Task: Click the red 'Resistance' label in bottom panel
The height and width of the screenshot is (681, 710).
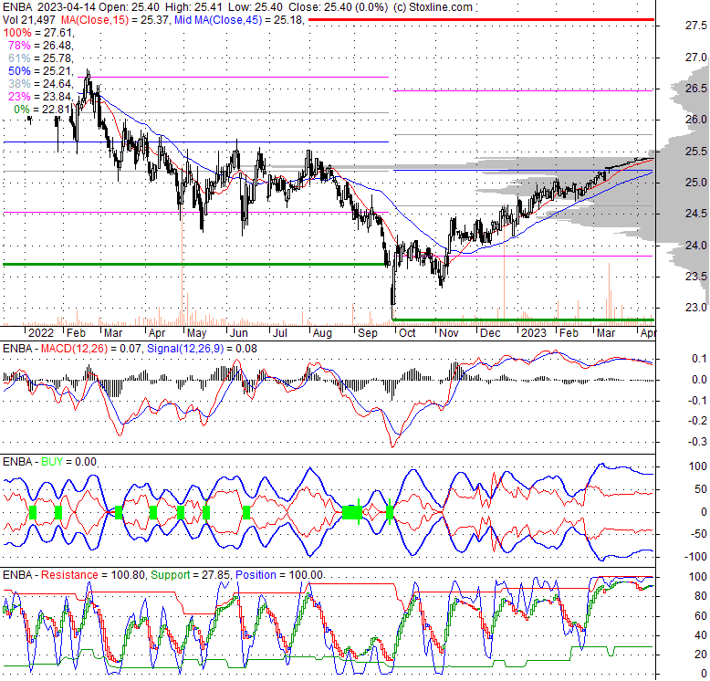Action: point(69,575)
